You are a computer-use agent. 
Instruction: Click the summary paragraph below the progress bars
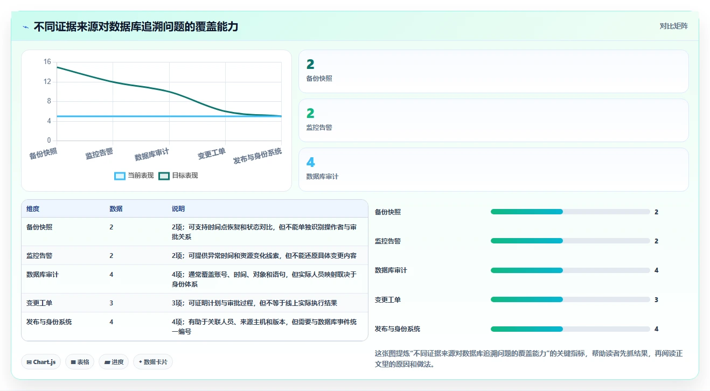tap(529, 359)
